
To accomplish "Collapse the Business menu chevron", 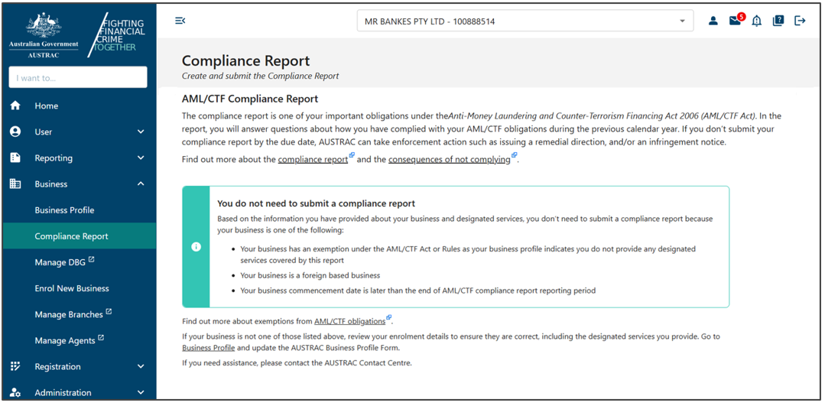I will [x=141, y=184].
